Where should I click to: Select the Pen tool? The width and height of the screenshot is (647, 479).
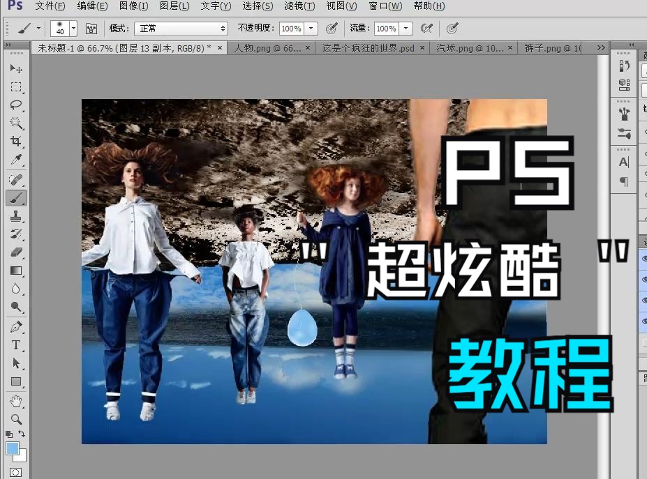(16, 327)
